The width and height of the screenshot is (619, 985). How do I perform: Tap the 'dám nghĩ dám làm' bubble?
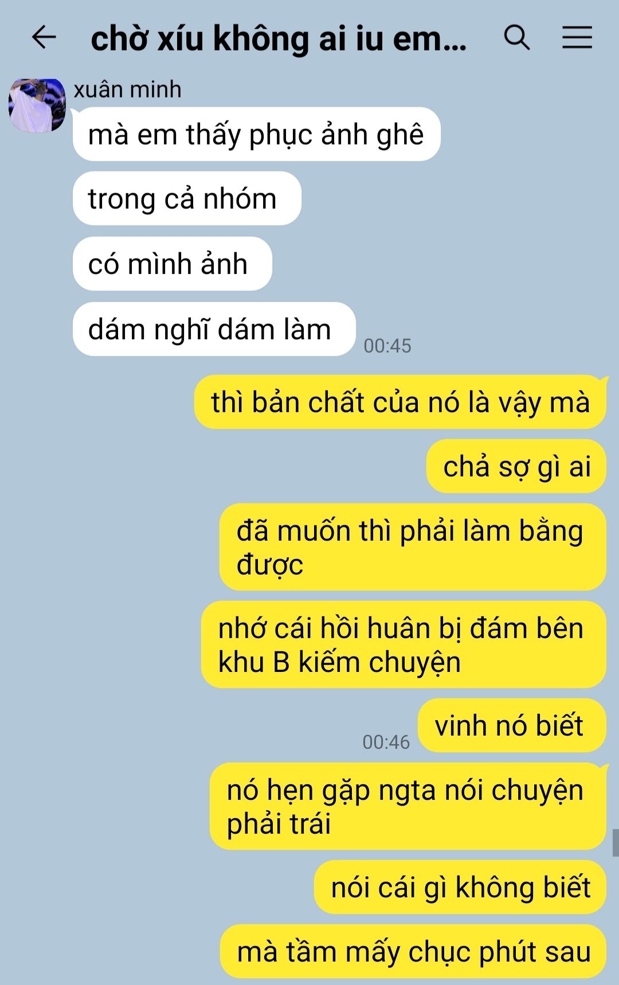point(214,329)
